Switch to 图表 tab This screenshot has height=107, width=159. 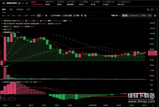(4, 9)
